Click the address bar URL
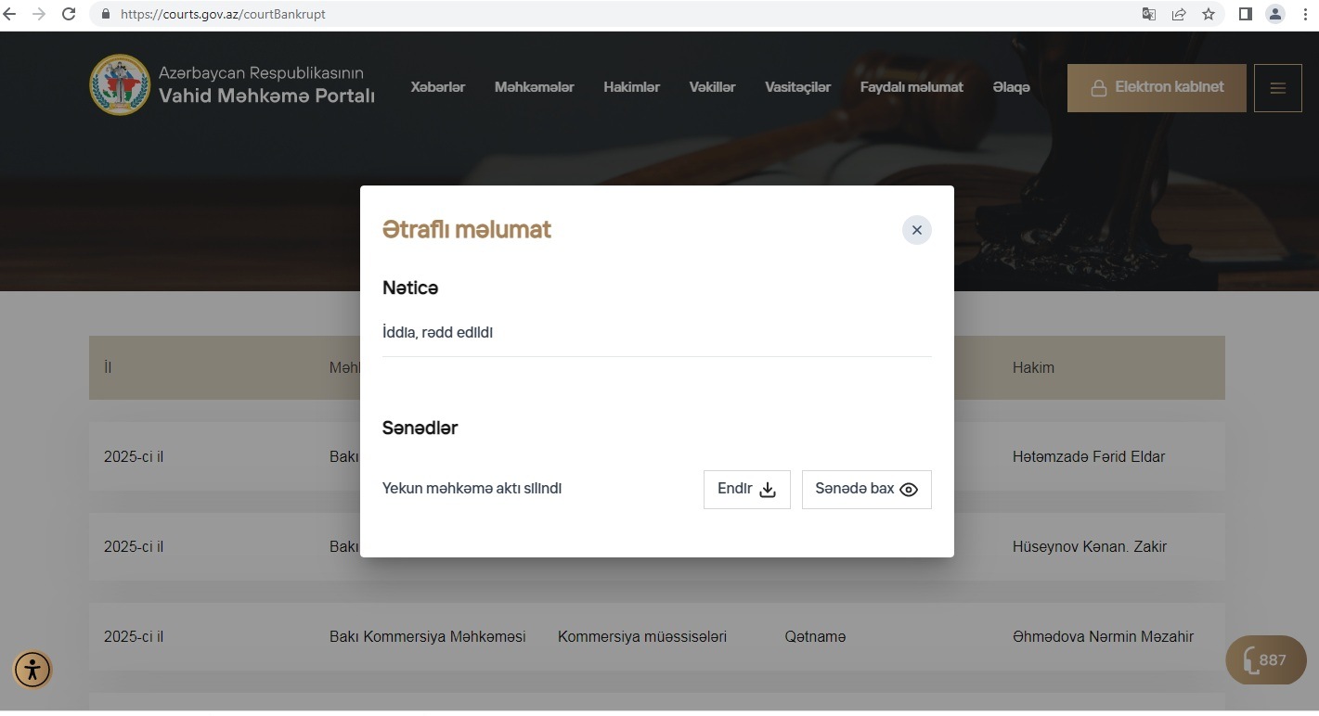1319x716 pixels. tap(223, 14)
